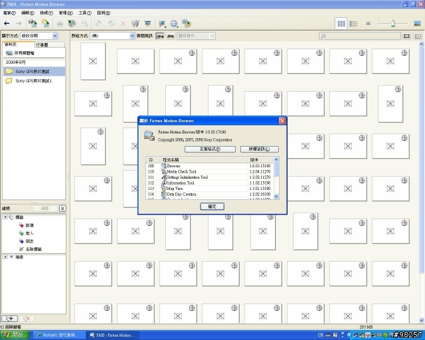Click the small thumbnail size icon
Viewport: 425px width, 340px height.
(368, 24)
